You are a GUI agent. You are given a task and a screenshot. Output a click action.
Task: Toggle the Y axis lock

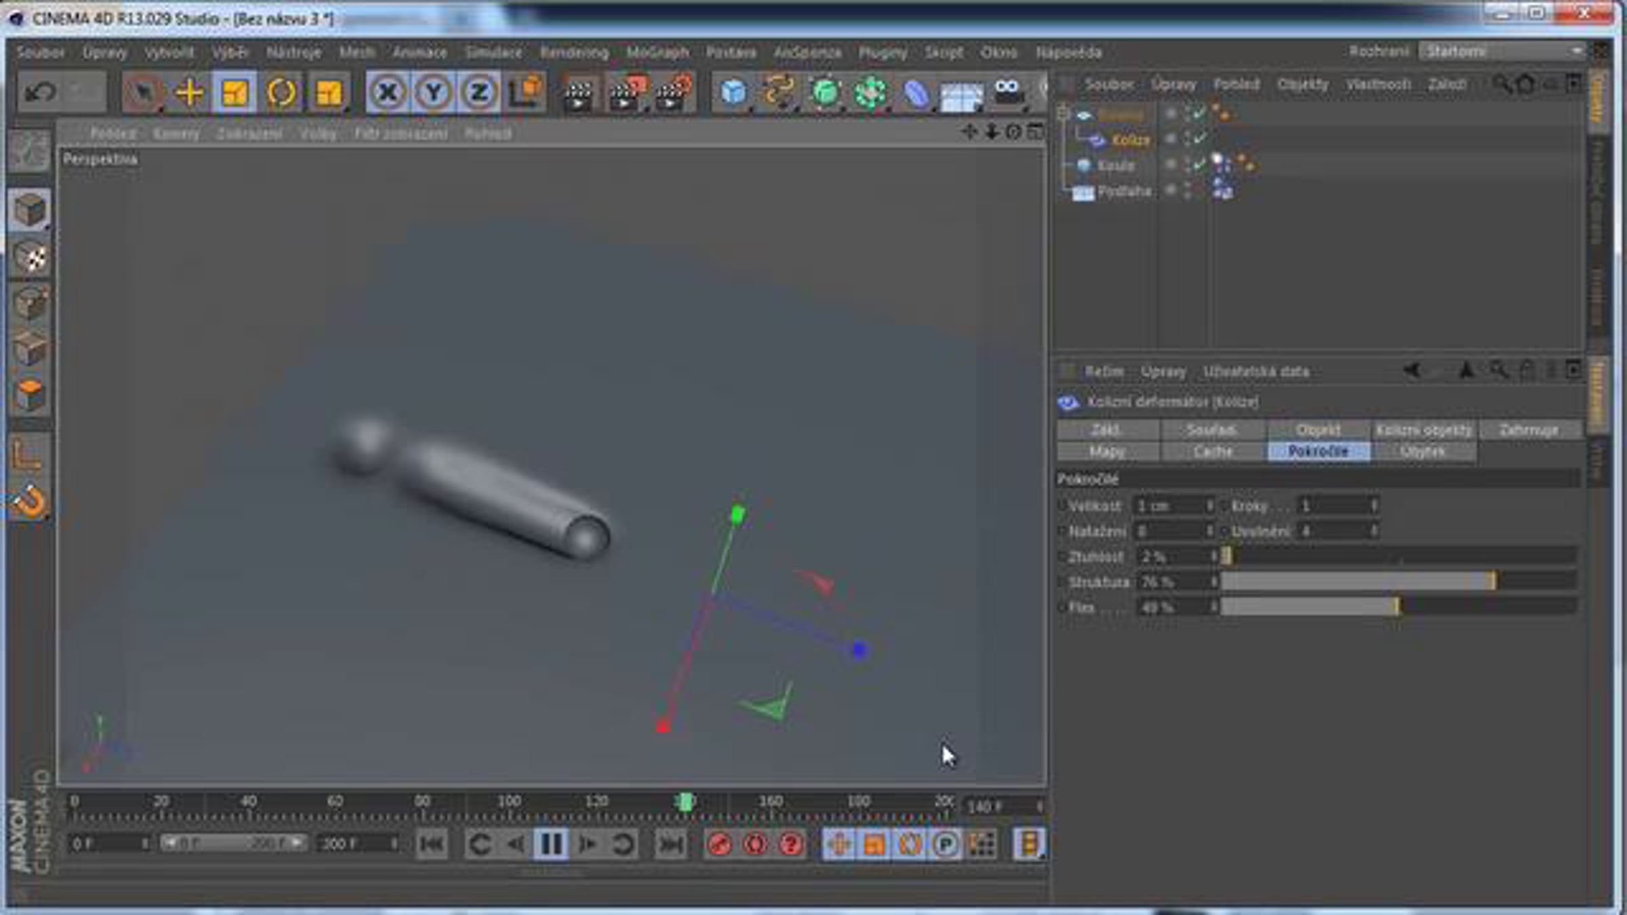pyautogui.click(x=433, y=91)
